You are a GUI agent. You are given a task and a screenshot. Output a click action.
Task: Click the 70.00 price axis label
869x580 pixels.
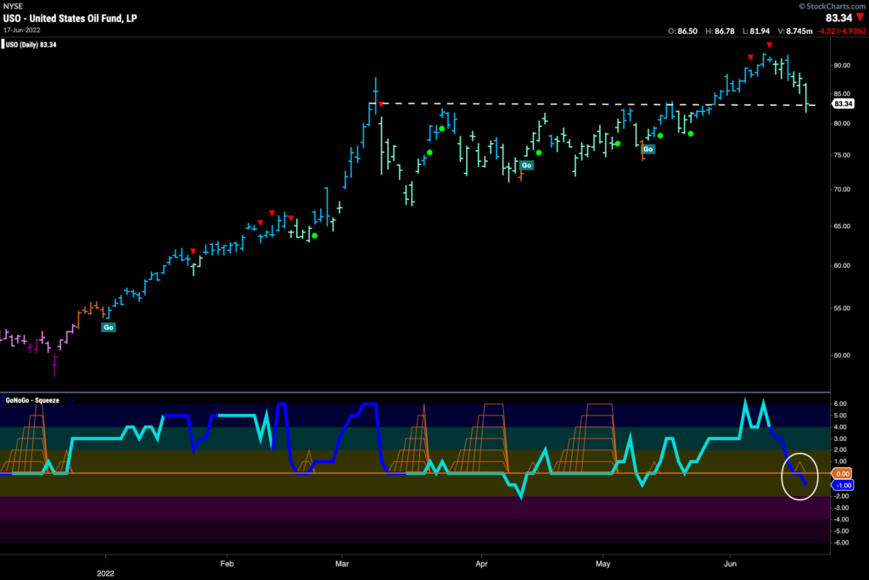842,189
